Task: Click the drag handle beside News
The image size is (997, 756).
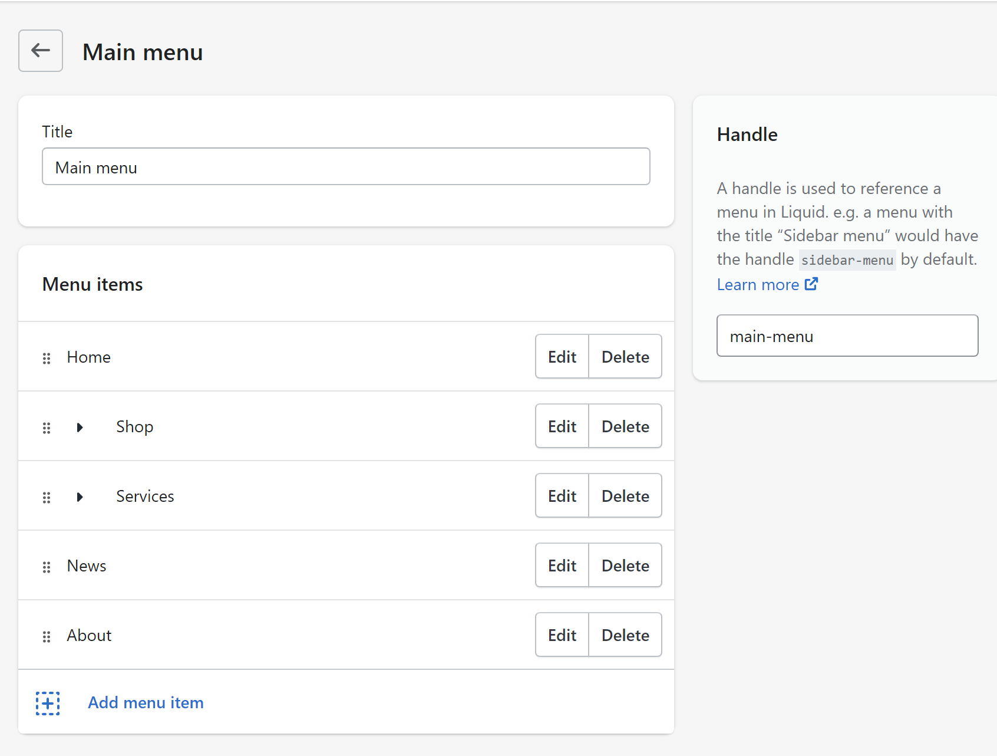Action: click(47, 567)
